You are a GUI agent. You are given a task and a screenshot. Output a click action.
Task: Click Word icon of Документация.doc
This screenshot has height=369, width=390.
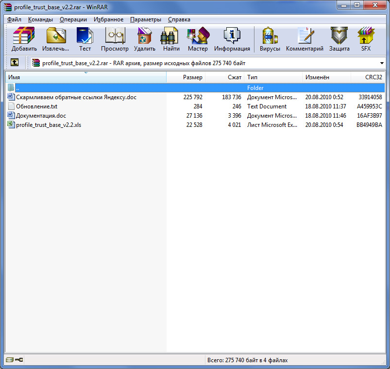(x=11, y=115)
